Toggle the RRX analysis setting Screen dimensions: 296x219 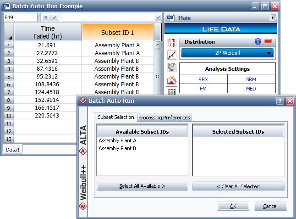[203, 79]
